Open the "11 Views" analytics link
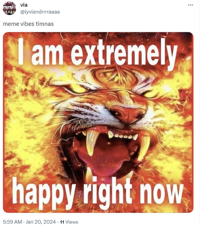Image resolution: width=200 pixels, height=226 pixels. (69, 222)
